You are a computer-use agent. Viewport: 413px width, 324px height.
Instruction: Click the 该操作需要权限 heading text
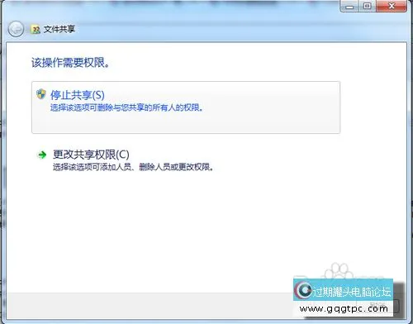(70, 63)
